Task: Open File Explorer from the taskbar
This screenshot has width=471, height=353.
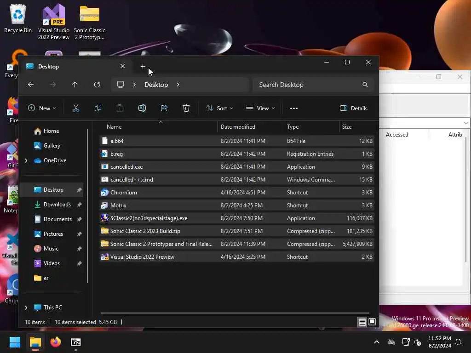Action: coord(35,342)
